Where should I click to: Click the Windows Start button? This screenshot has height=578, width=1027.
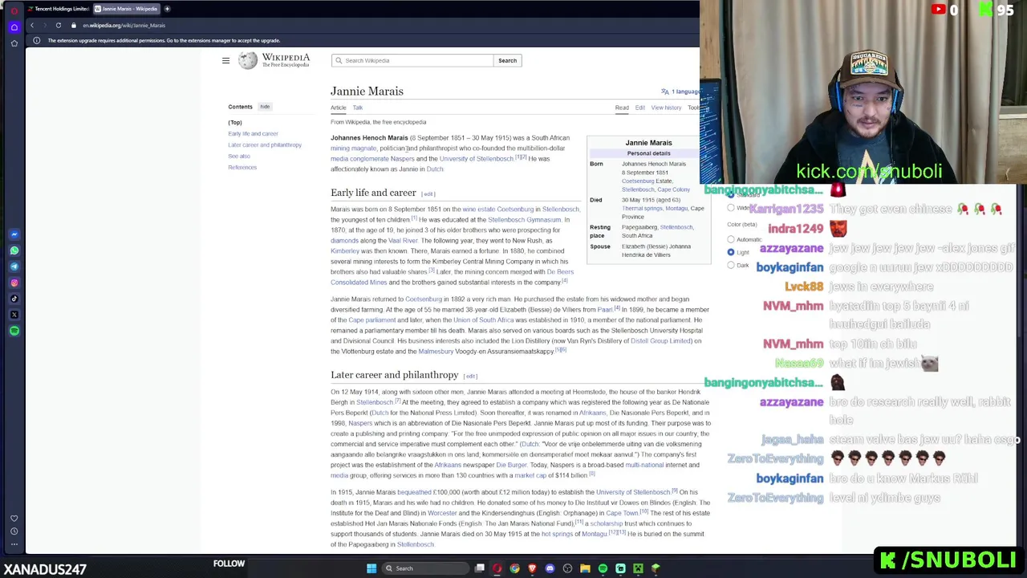pos(371,568)
